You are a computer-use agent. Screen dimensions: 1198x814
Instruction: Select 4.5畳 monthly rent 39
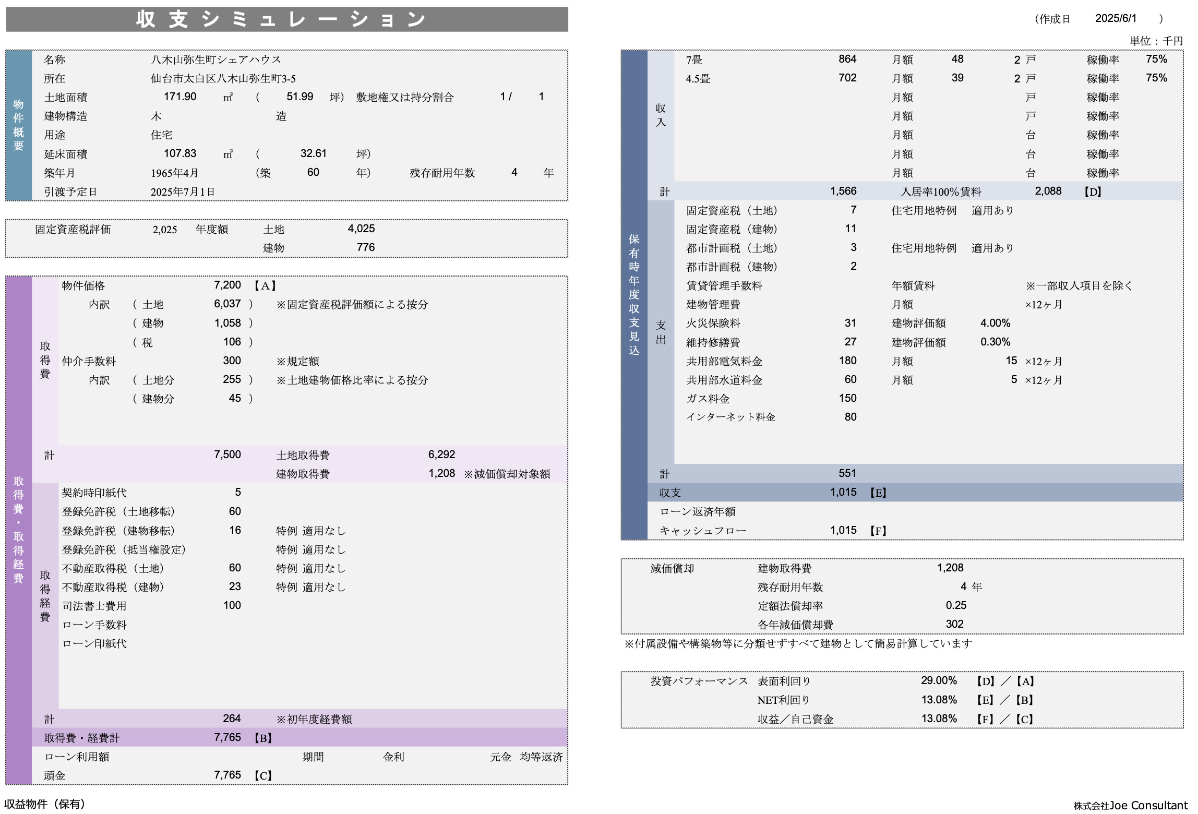(x=957, y=78)
